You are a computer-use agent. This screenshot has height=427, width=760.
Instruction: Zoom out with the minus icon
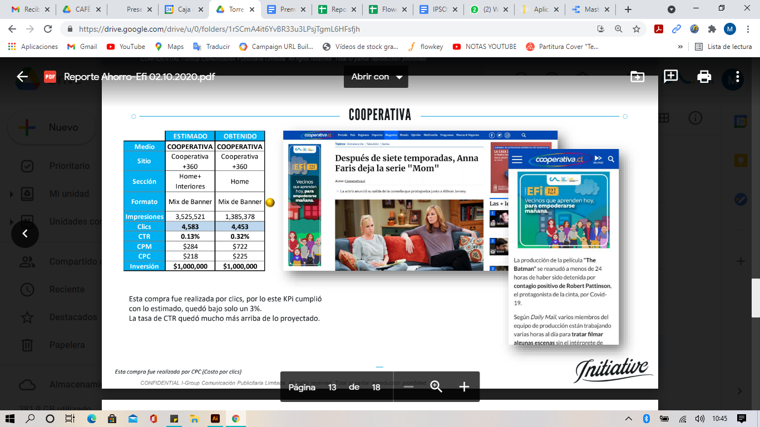408,387
